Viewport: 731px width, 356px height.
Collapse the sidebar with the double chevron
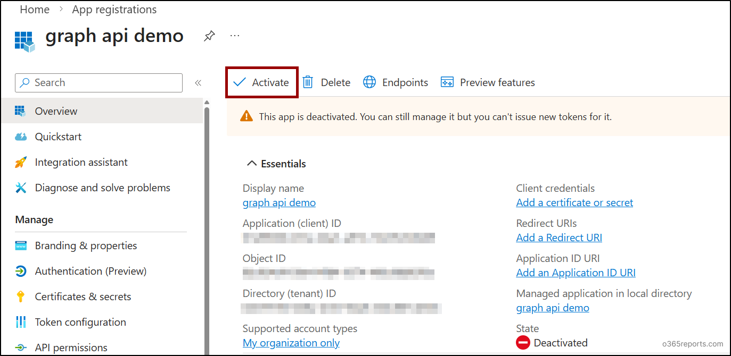198,83
